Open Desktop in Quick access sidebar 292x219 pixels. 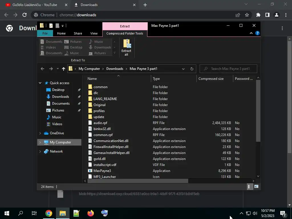point(58,90)
